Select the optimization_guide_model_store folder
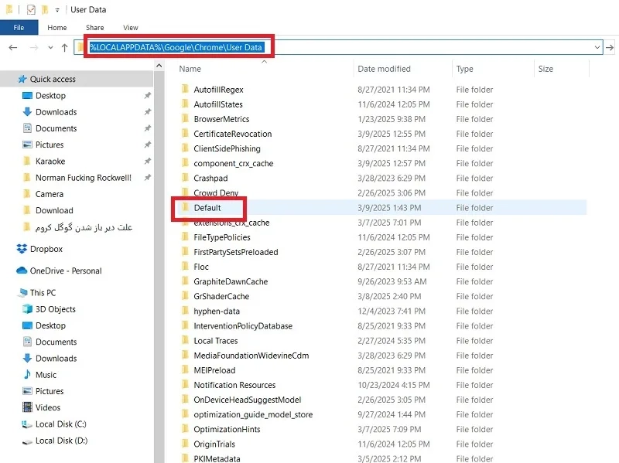The height and width of the screenshot is (463, 619). click(x=253, y=415)
